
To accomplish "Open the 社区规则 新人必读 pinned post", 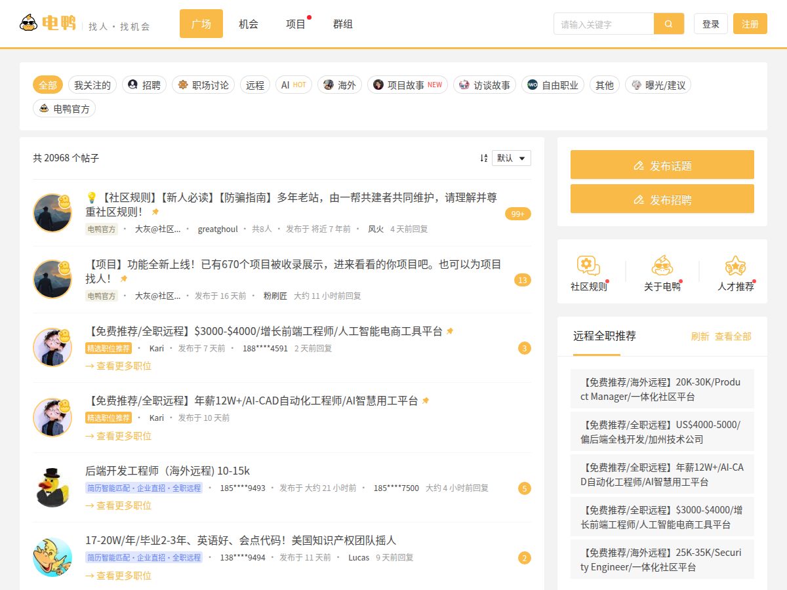I will click(x=291, y=204).
